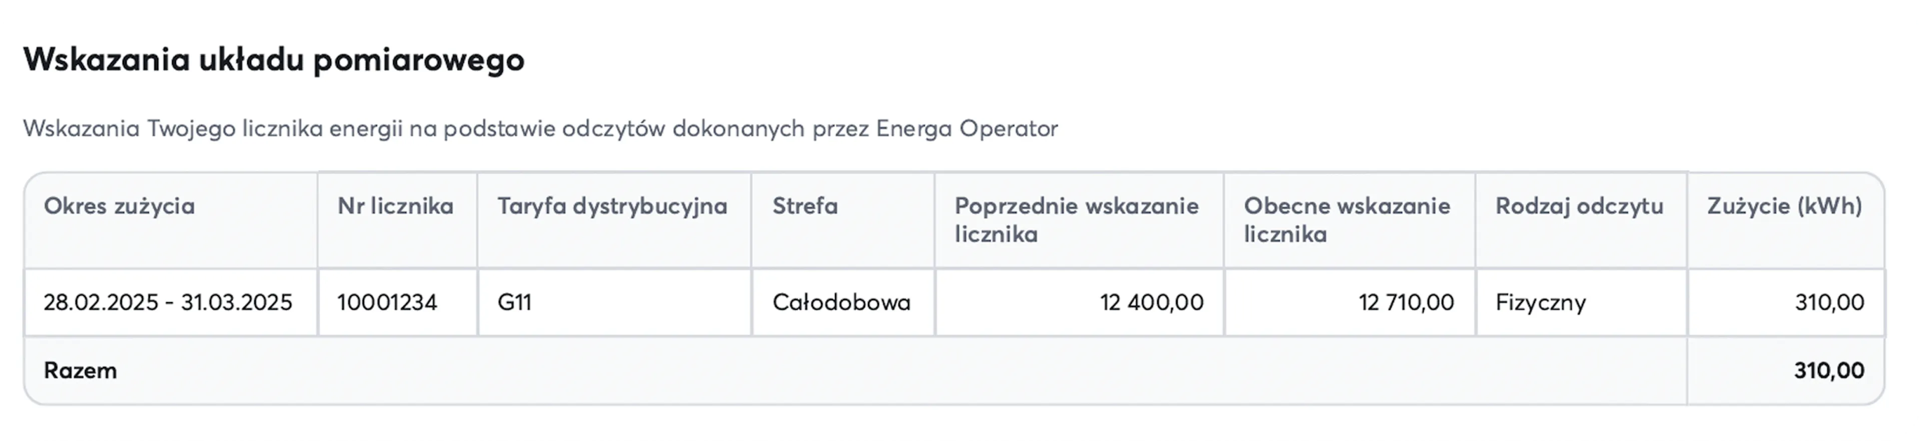
Task: Click current reading value 12 710,00
Action: click(x=1406, y=302)
